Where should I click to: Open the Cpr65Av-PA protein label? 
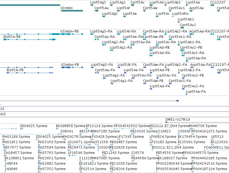pos(142,75)
